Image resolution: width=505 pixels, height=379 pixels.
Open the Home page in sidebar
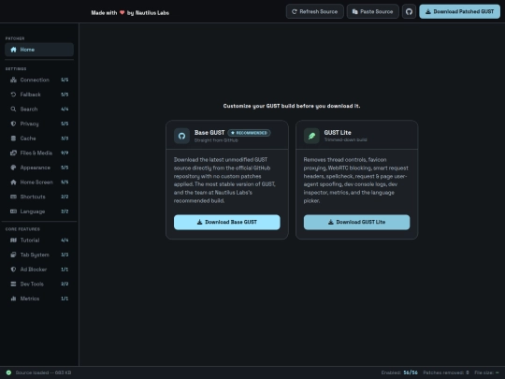tap(39, 50)
